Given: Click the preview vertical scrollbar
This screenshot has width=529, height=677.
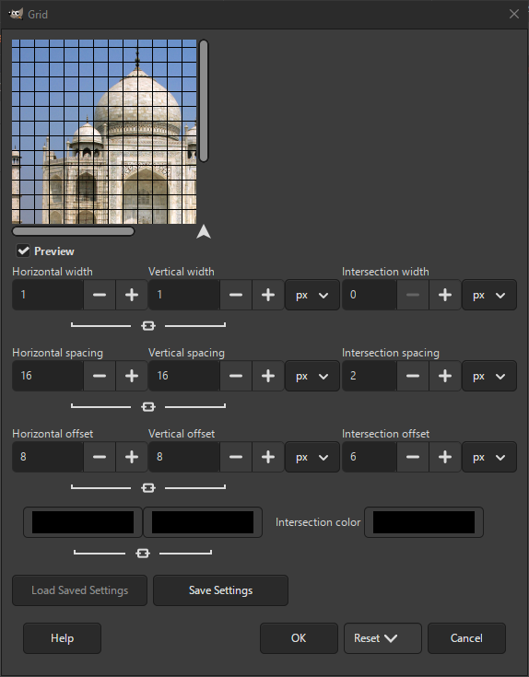Looking at the screenshot, I should tap(204, 101).
